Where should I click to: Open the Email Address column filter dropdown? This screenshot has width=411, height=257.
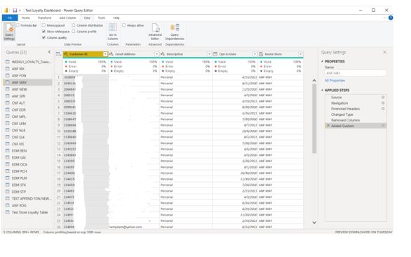tap(156, 54)
